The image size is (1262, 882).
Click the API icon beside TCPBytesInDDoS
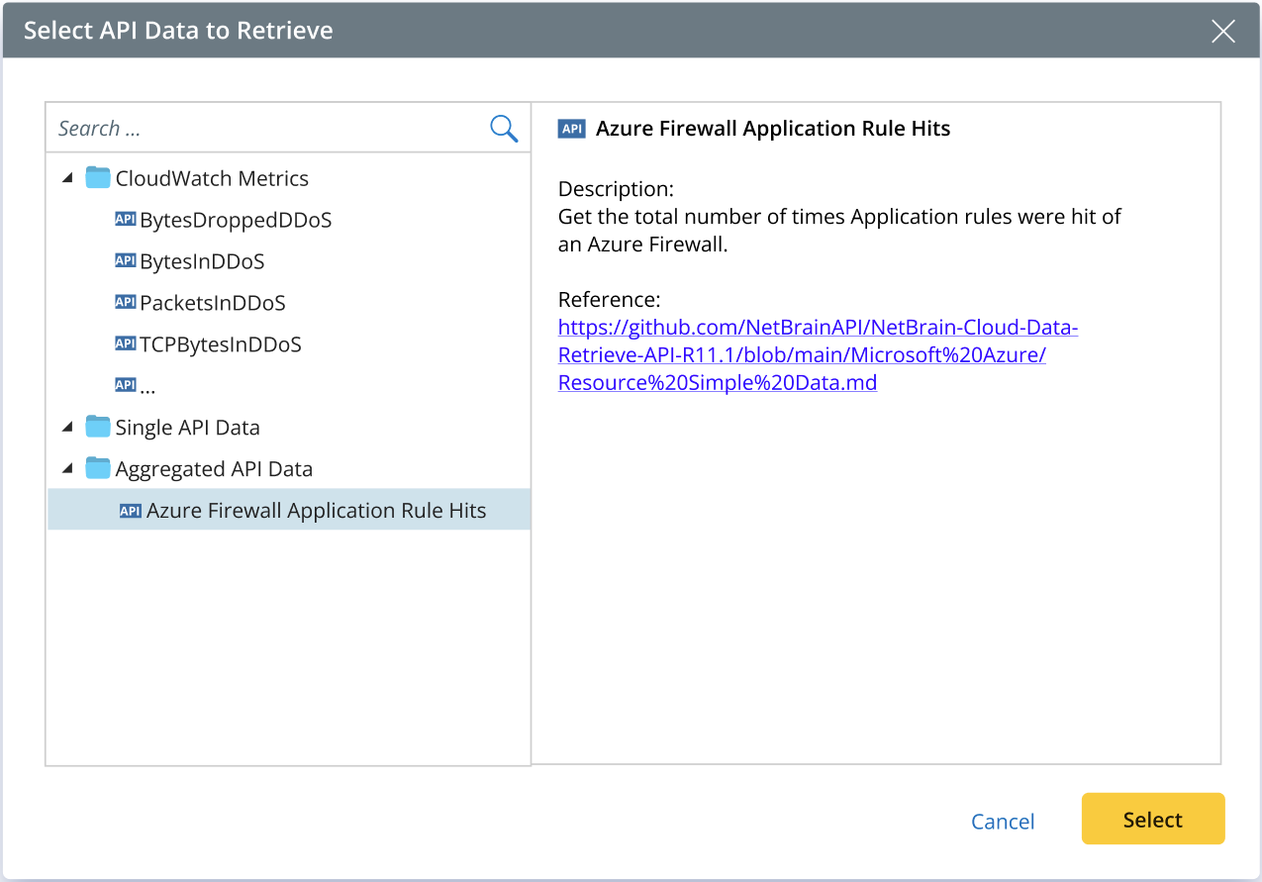click(126, 344)
